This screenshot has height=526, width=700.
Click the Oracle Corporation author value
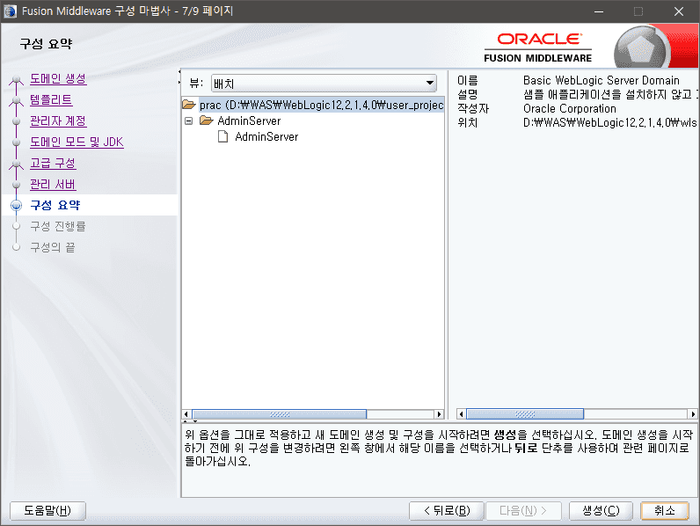(570, 108)
